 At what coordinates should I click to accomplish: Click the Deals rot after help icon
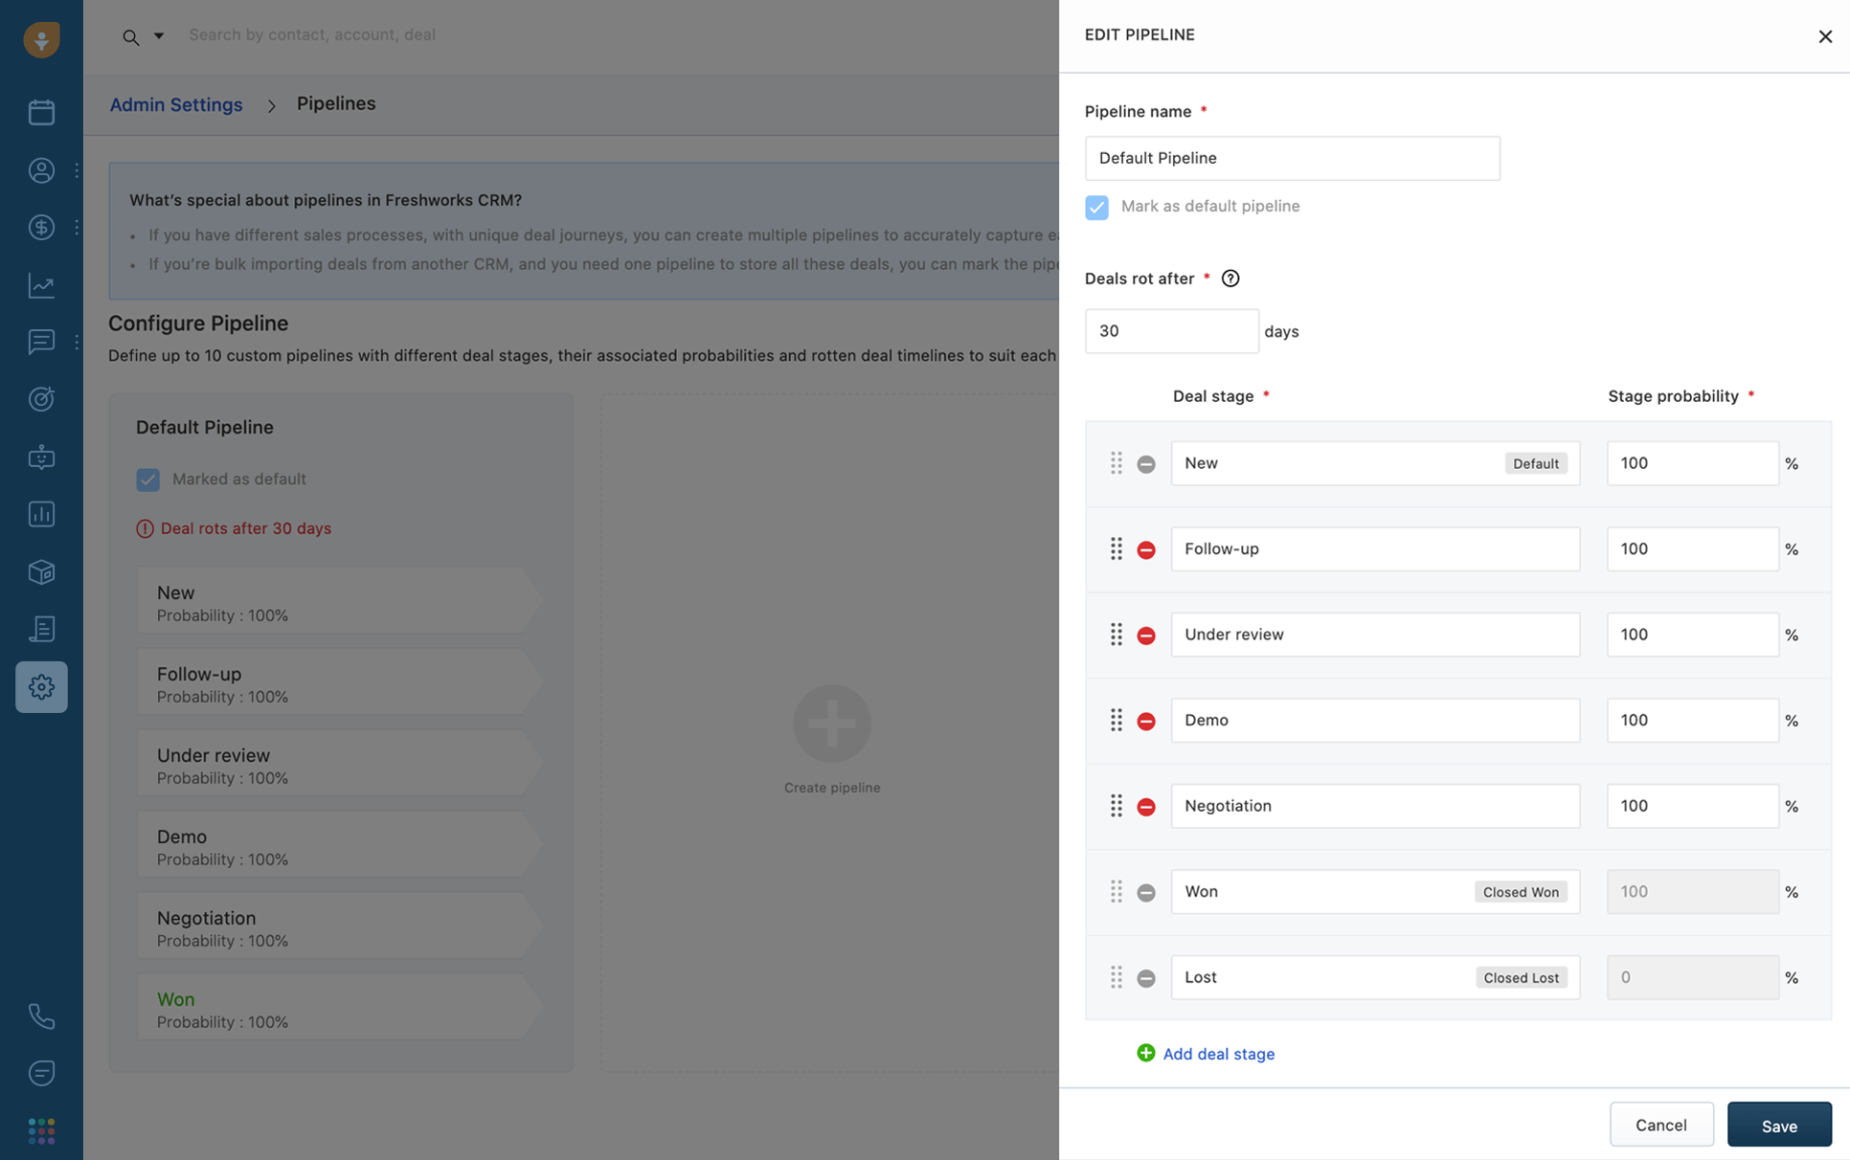pos(1230,279)
